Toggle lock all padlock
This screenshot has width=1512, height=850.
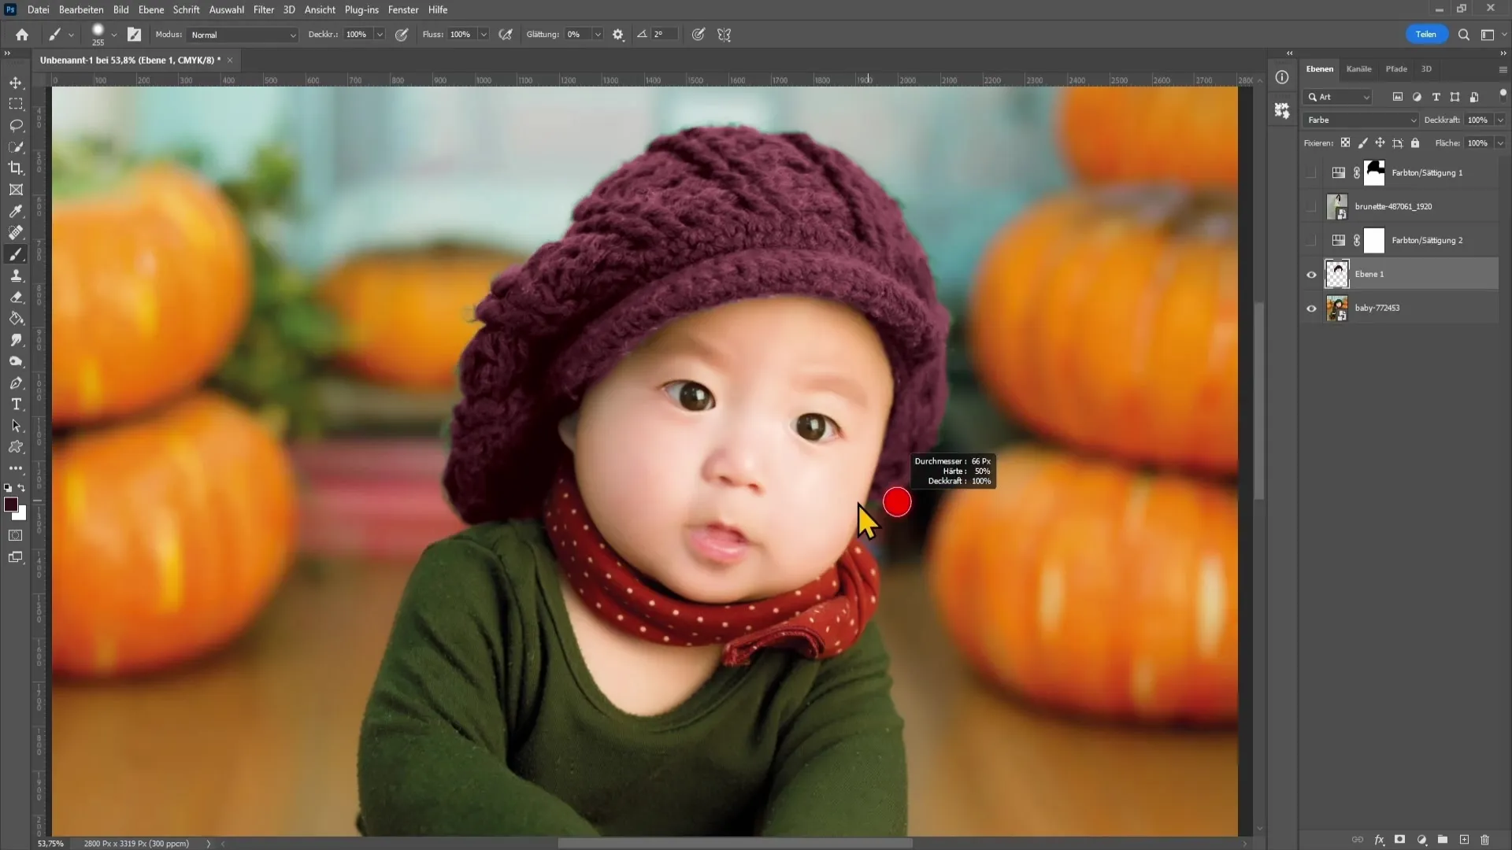tap(1415, 143)
